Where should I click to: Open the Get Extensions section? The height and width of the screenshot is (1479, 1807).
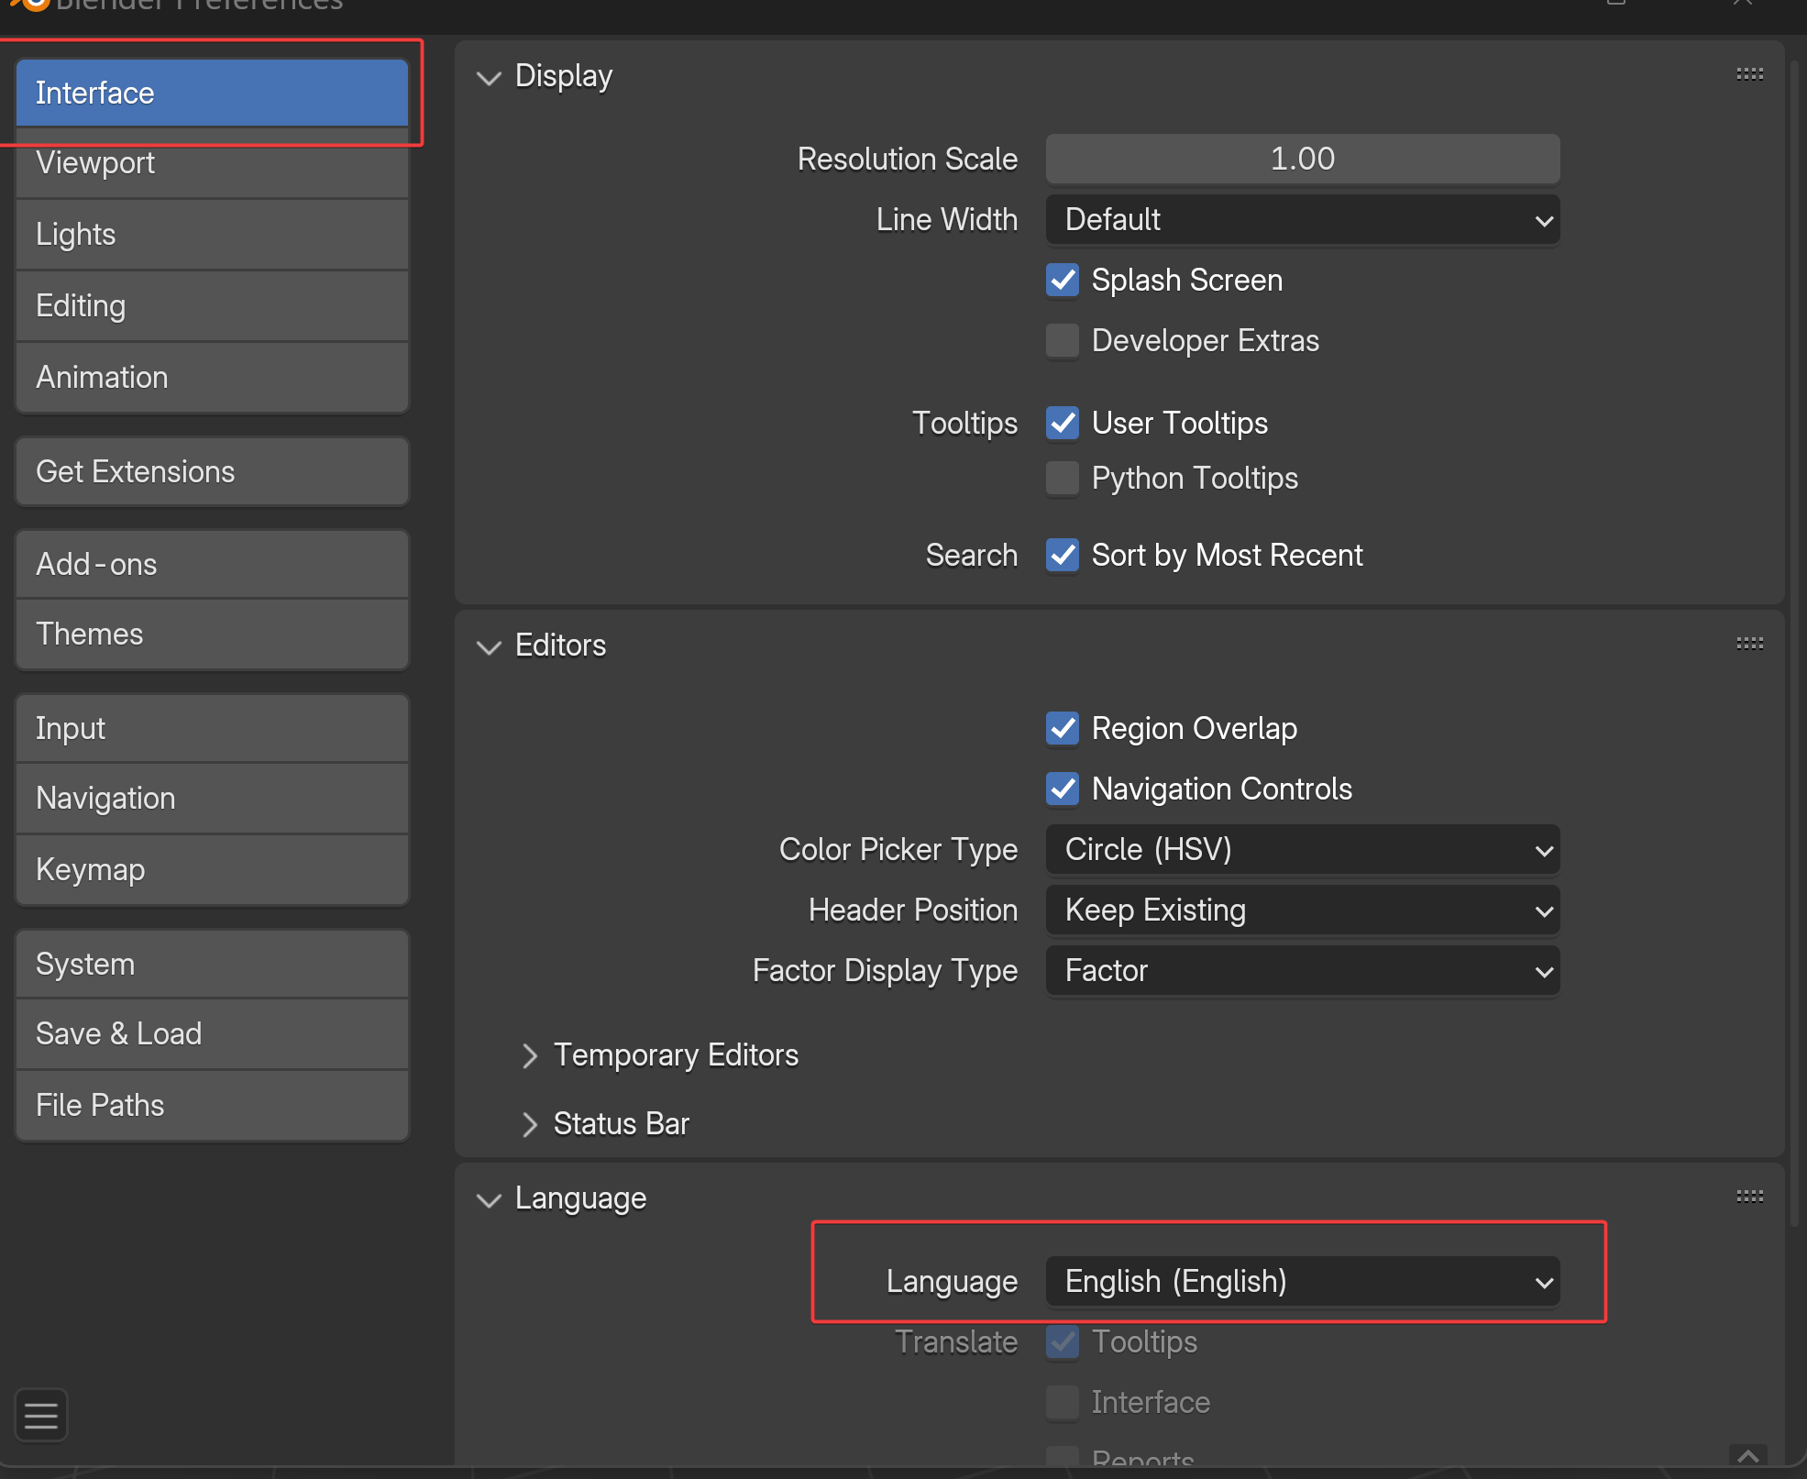212,472
